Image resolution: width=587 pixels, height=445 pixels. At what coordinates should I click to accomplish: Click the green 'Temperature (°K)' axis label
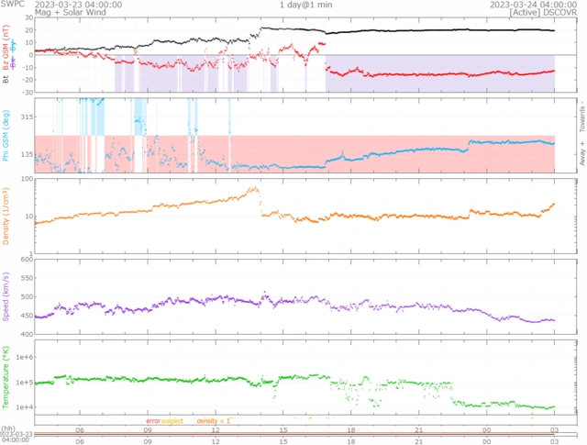pyautogui.click(x=8, y=376)
